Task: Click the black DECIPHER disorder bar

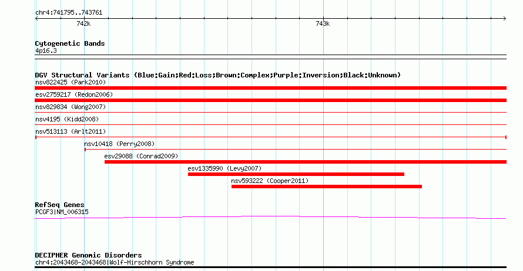Action: coord(270,267)
